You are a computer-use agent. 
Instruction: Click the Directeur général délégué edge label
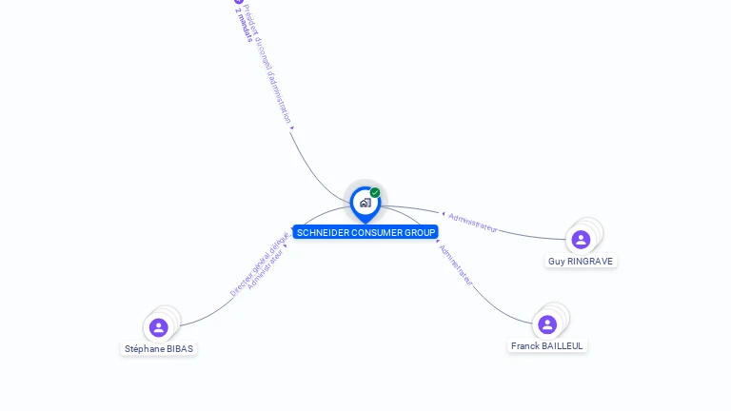[x=259, y=264]
